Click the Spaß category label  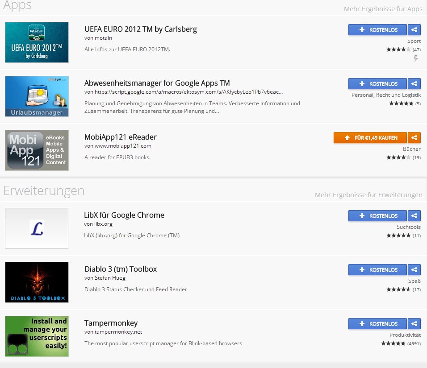tap(414, 281)
